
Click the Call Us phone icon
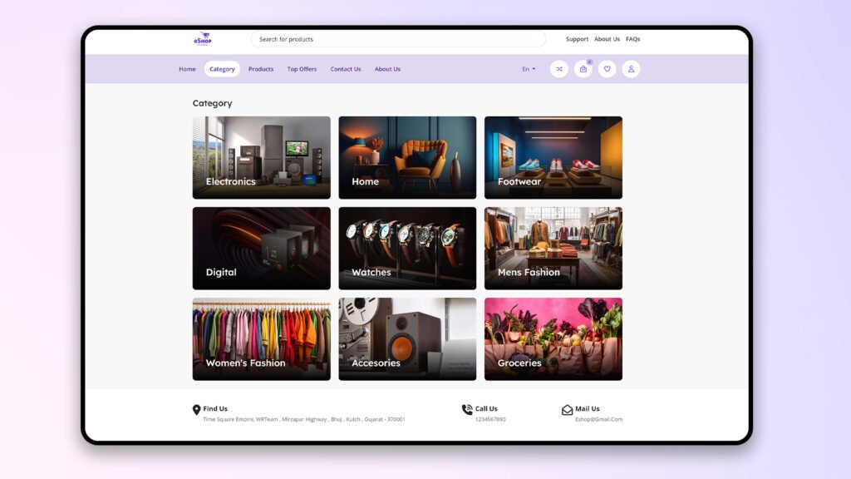[467, 409]
